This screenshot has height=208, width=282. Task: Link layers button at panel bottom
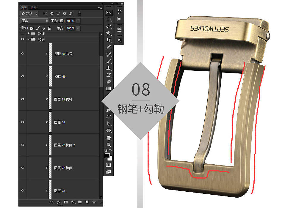52,202
